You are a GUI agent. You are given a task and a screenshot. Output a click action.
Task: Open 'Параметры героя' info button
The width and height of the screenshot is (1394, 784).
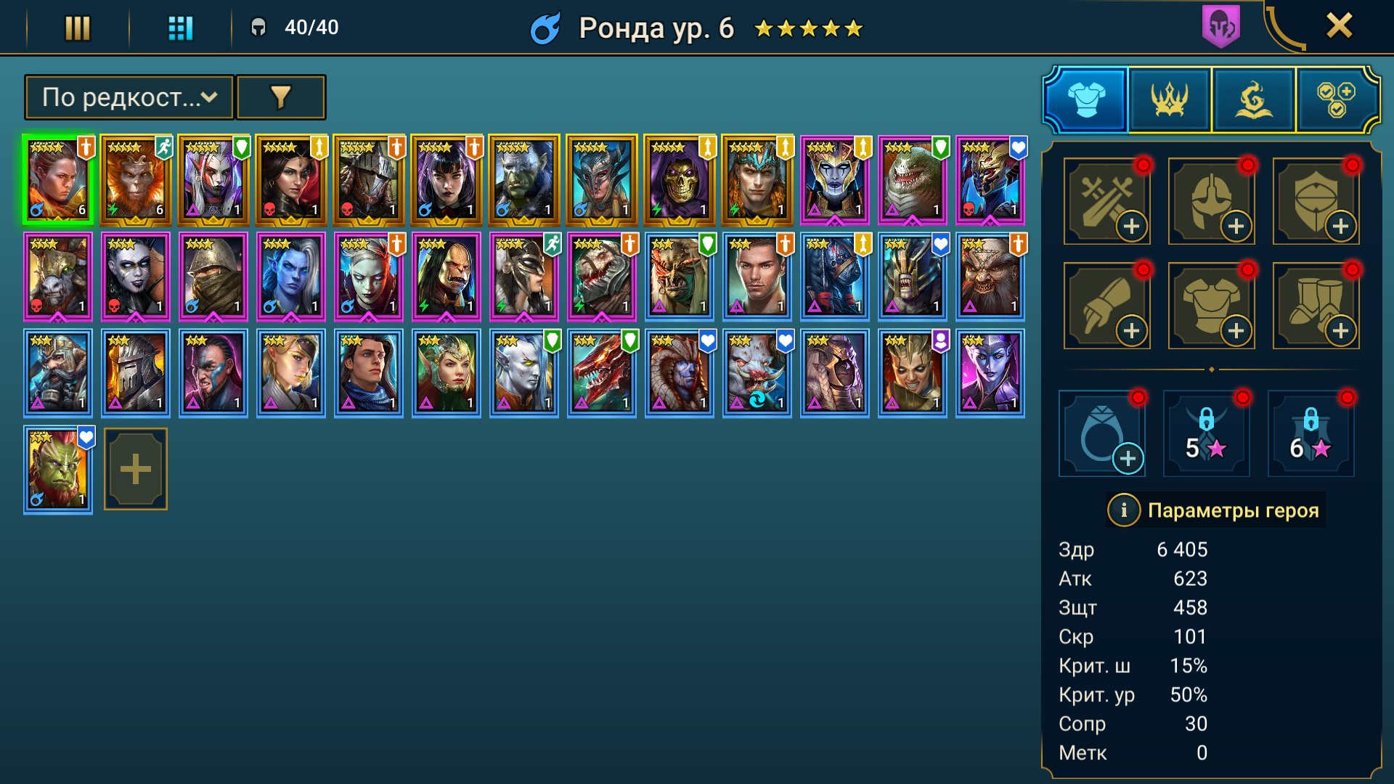pos(1123,510)
